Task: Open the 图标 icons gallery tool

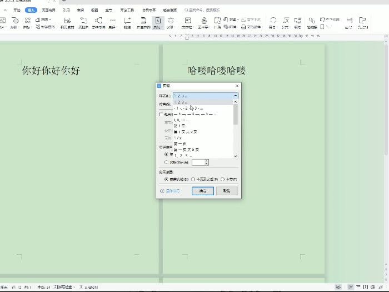Action: pyautogui.click(x=28, y=23)
